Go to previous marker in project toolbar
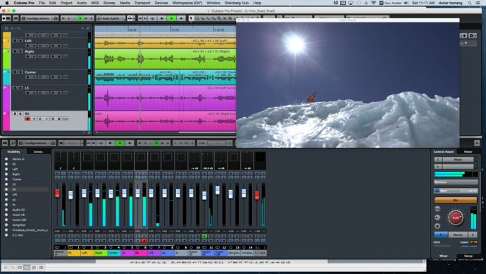 pyautogui.click(x=140, y=18)
